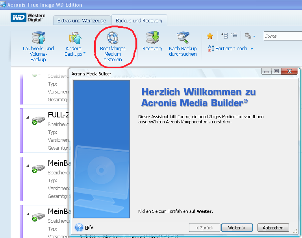Click the wizard resize grip corner
This screenshot has height=238, width=302.
click(295, 231)
